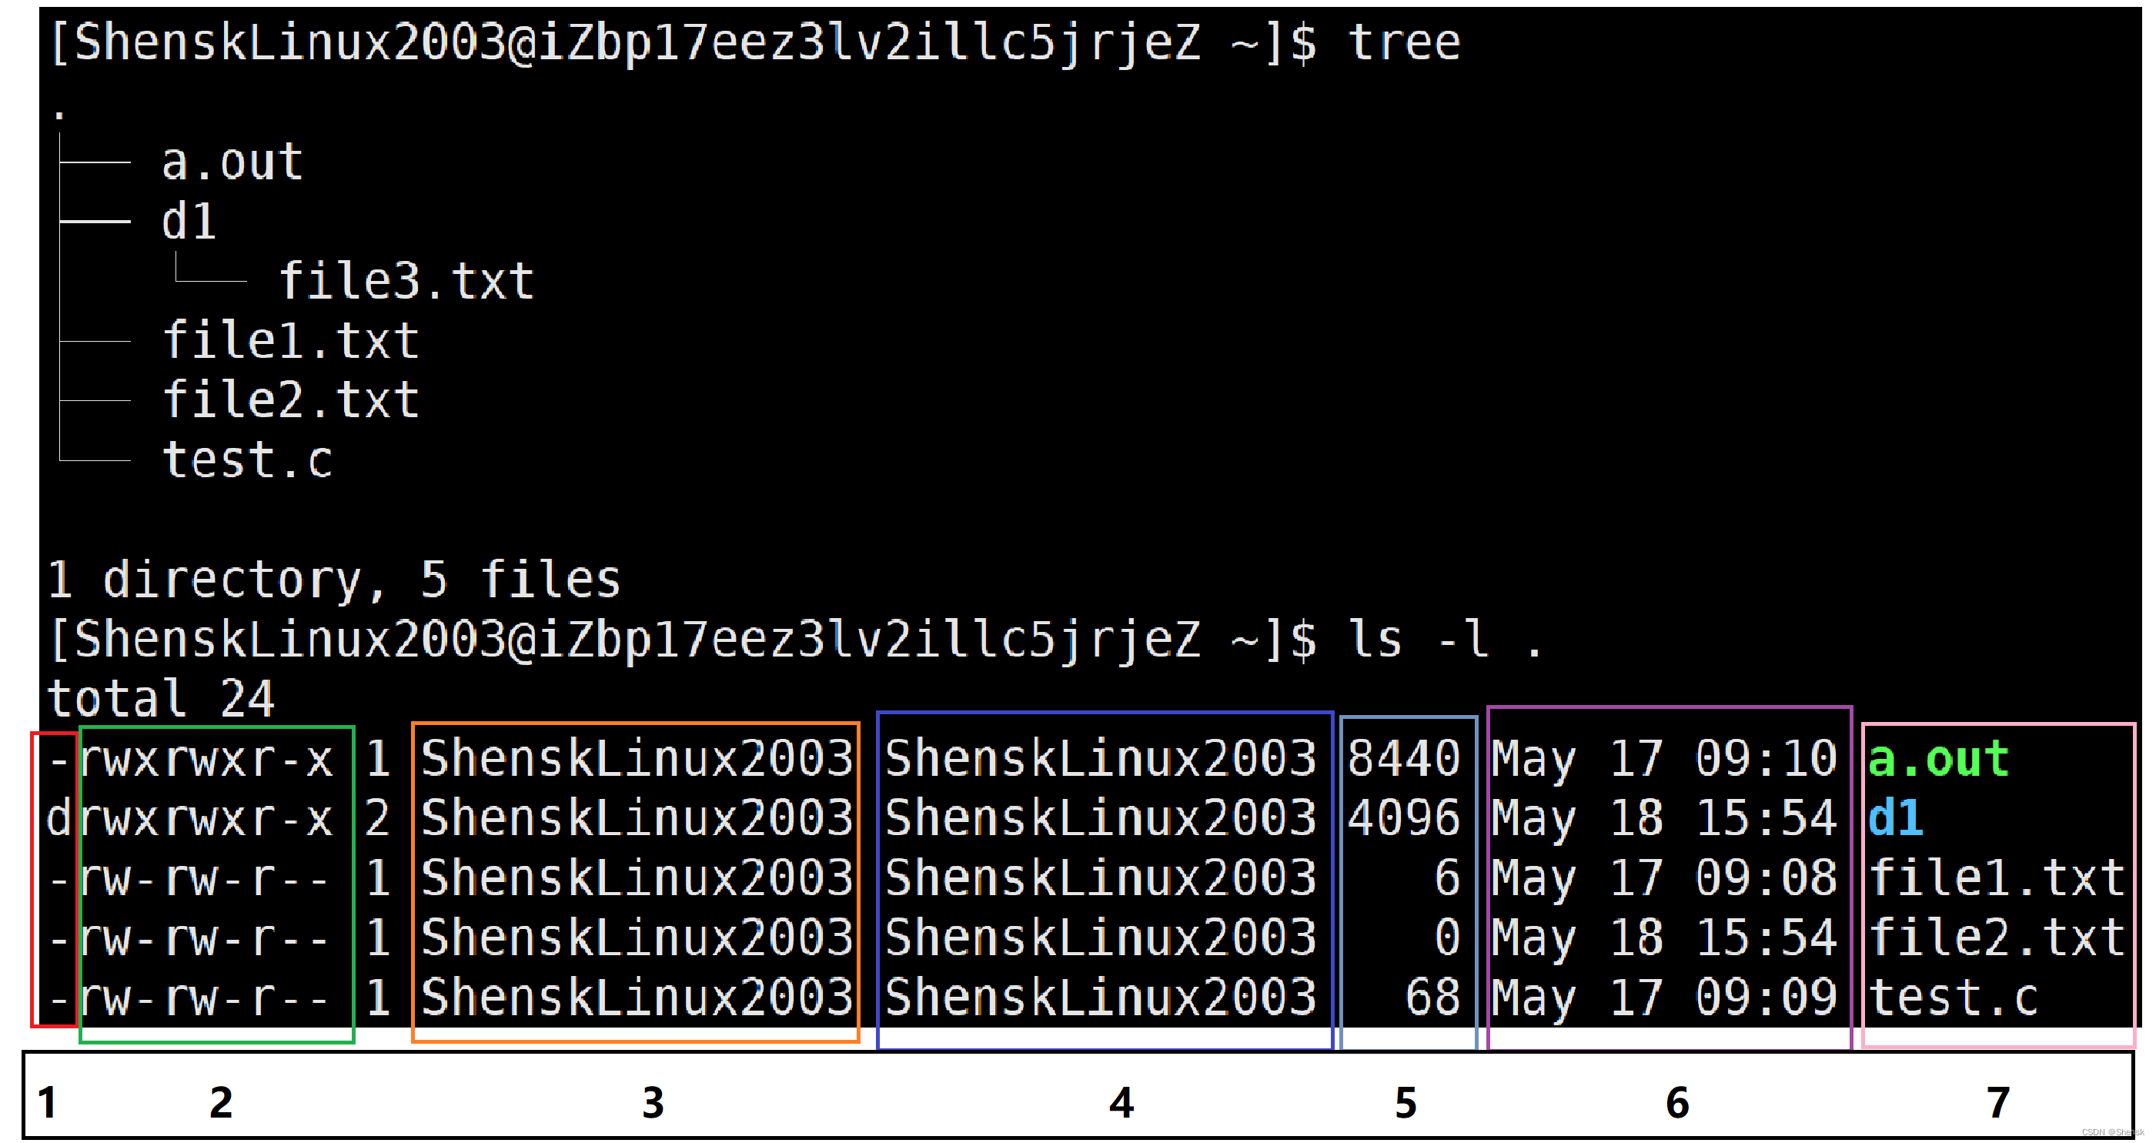Click the '1 directory, 5 files' summary line

coord(334,580)
